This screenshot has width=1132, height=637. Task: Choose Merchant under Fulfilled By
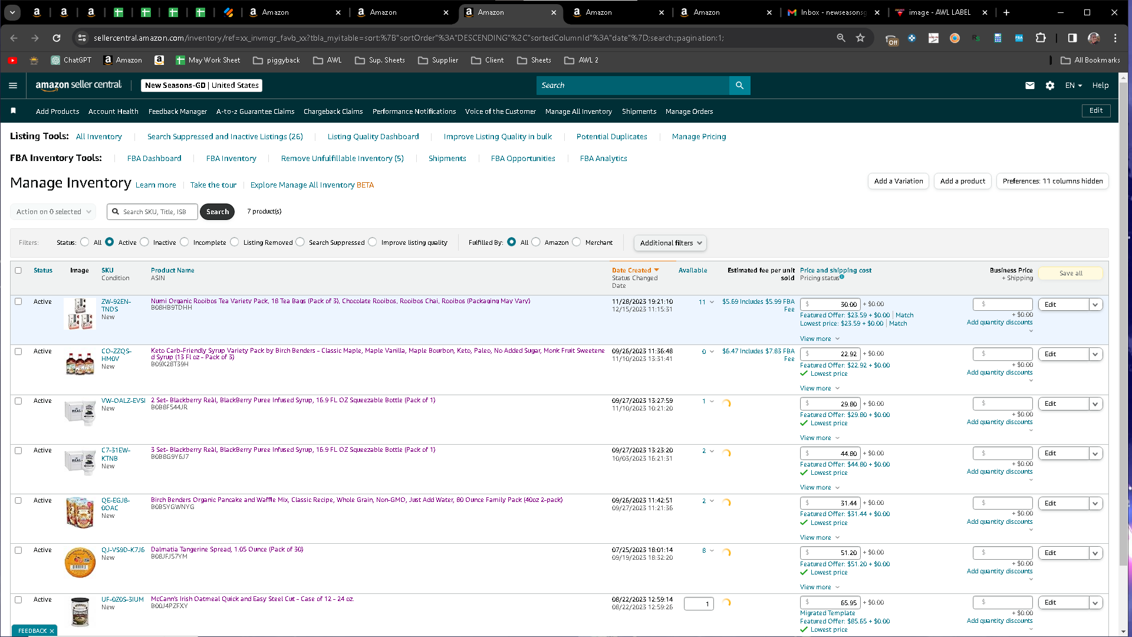[577, 242]
